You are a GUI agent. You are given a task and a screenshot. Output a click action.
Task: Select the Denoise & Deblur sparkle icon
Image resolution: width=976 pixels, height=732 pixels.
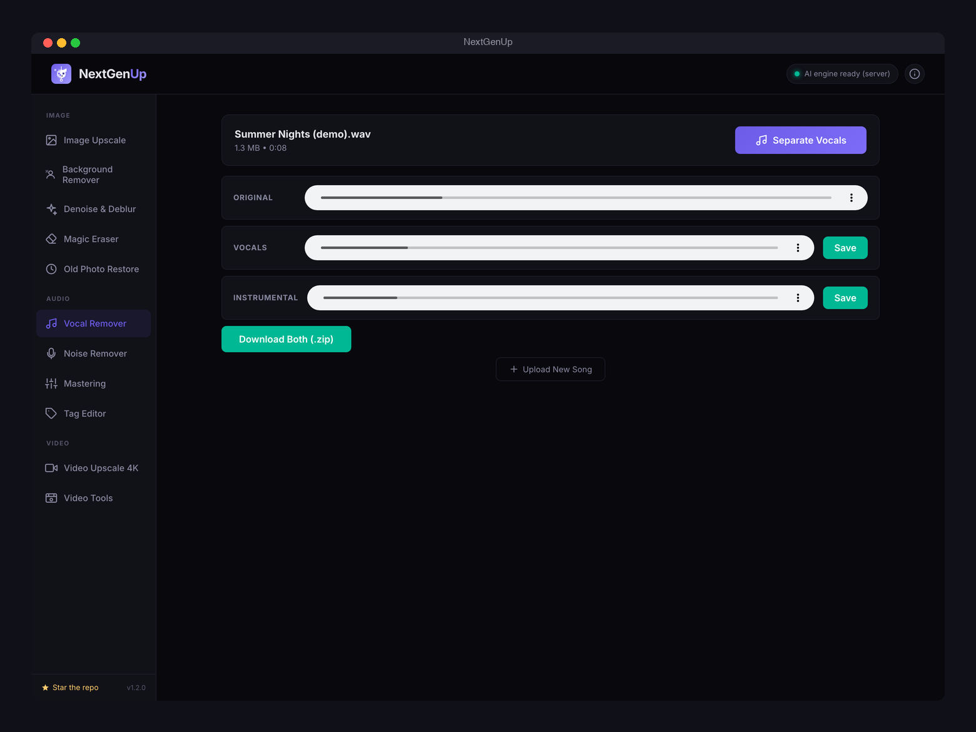[x=51, y=209]
